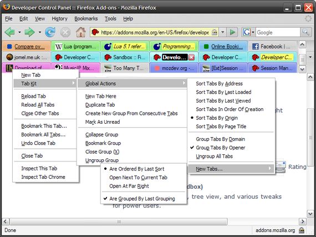Click the Facebook favicon on the Facebook tab

pyautogui.click(x=256, y=47)
